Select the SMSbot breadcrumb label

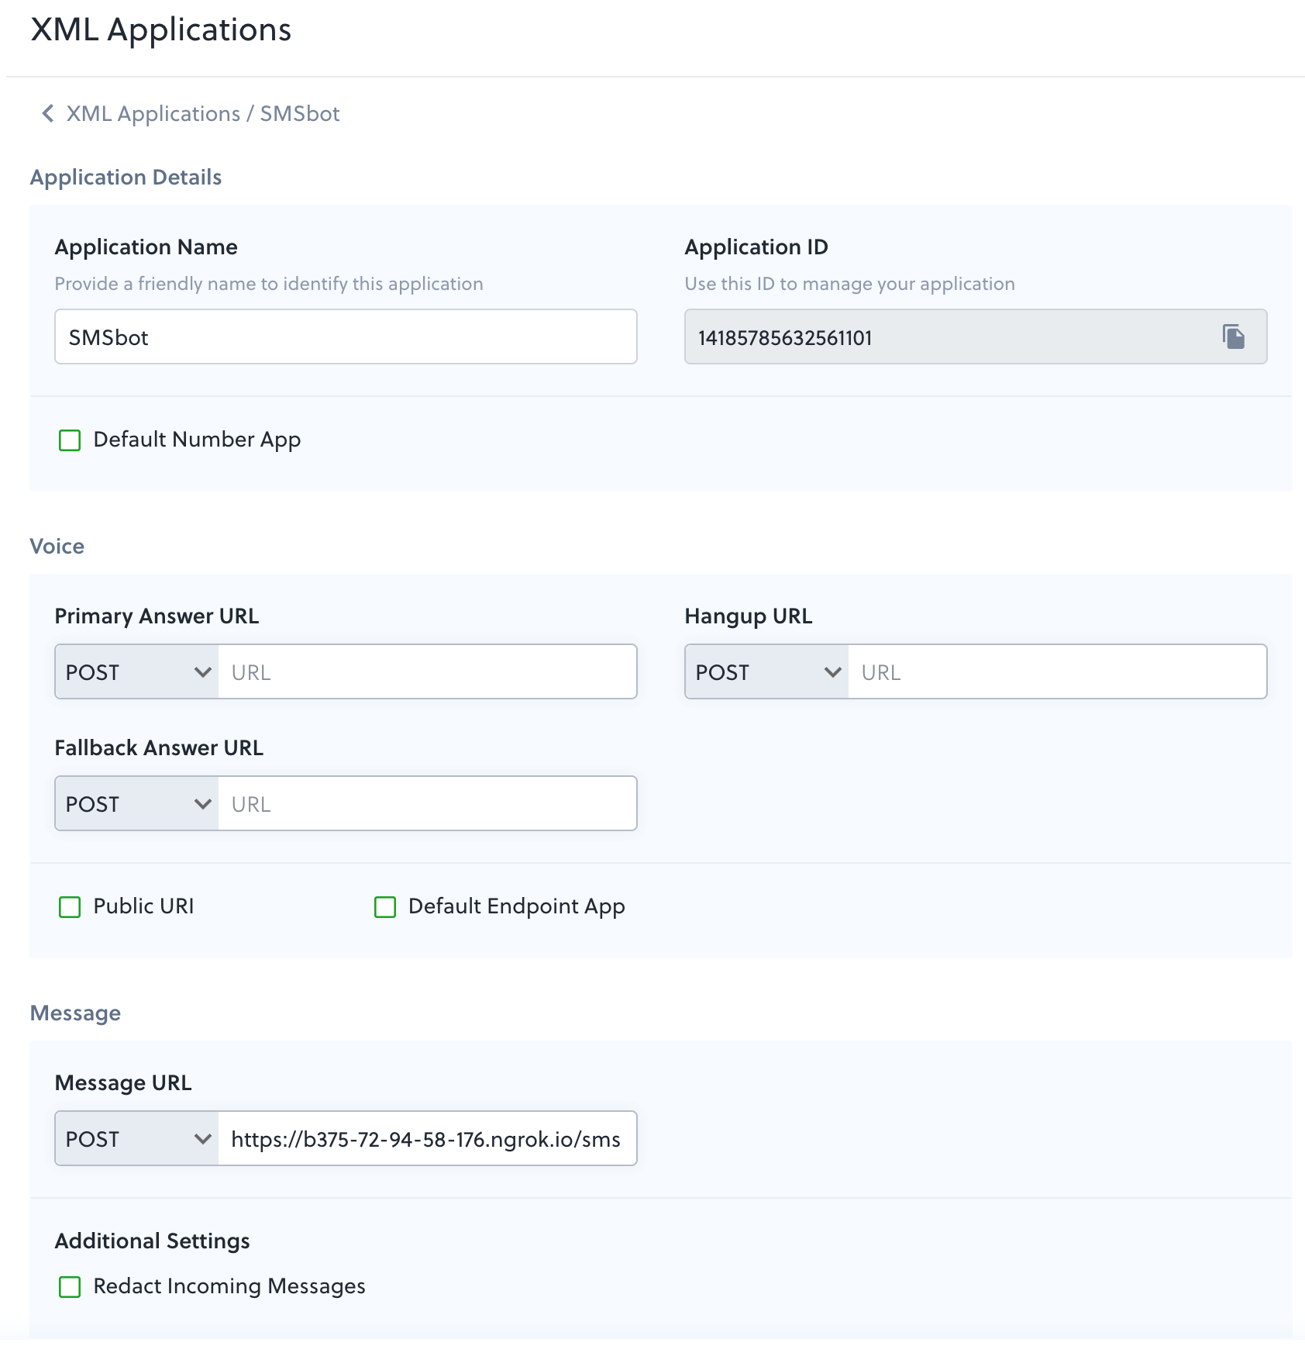click(x=300, y=113)
